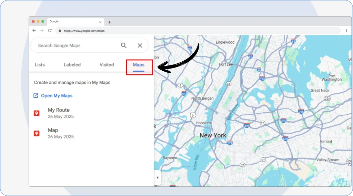Click the Port Washington map label

[x=332, y=78]
